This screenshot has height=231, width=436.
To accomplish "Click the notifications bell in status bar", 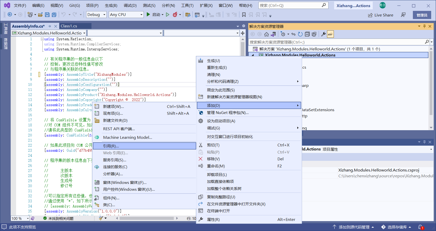I will [x=421, y=227].
